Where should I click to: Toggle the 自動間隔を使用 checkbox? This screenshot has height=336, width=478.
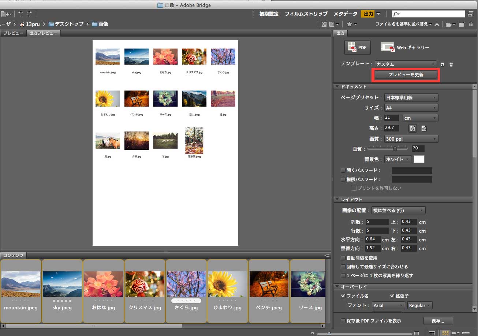click(x=343, y=258)
